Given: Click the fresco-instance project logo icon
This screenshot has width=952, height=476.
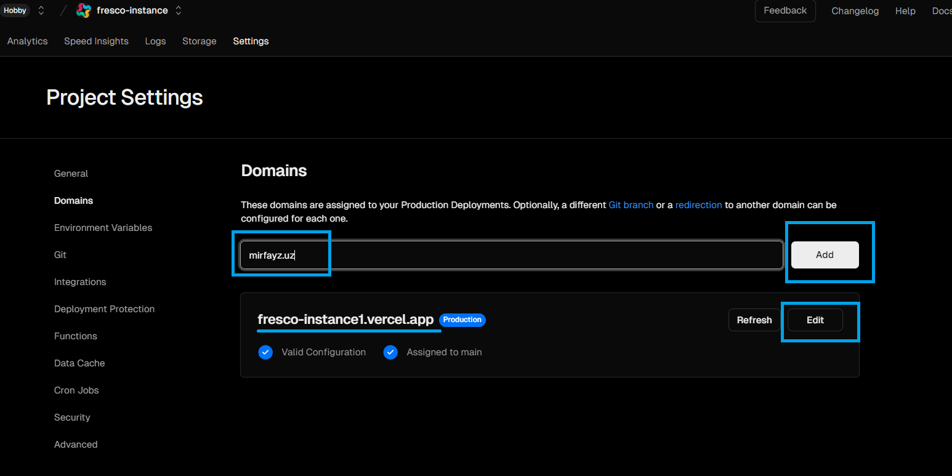Looking at the screenshot, I should pos(83,10).
